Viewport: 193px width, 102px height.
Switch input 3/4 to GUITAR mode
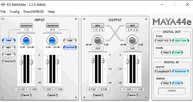[x=70, y=47]
